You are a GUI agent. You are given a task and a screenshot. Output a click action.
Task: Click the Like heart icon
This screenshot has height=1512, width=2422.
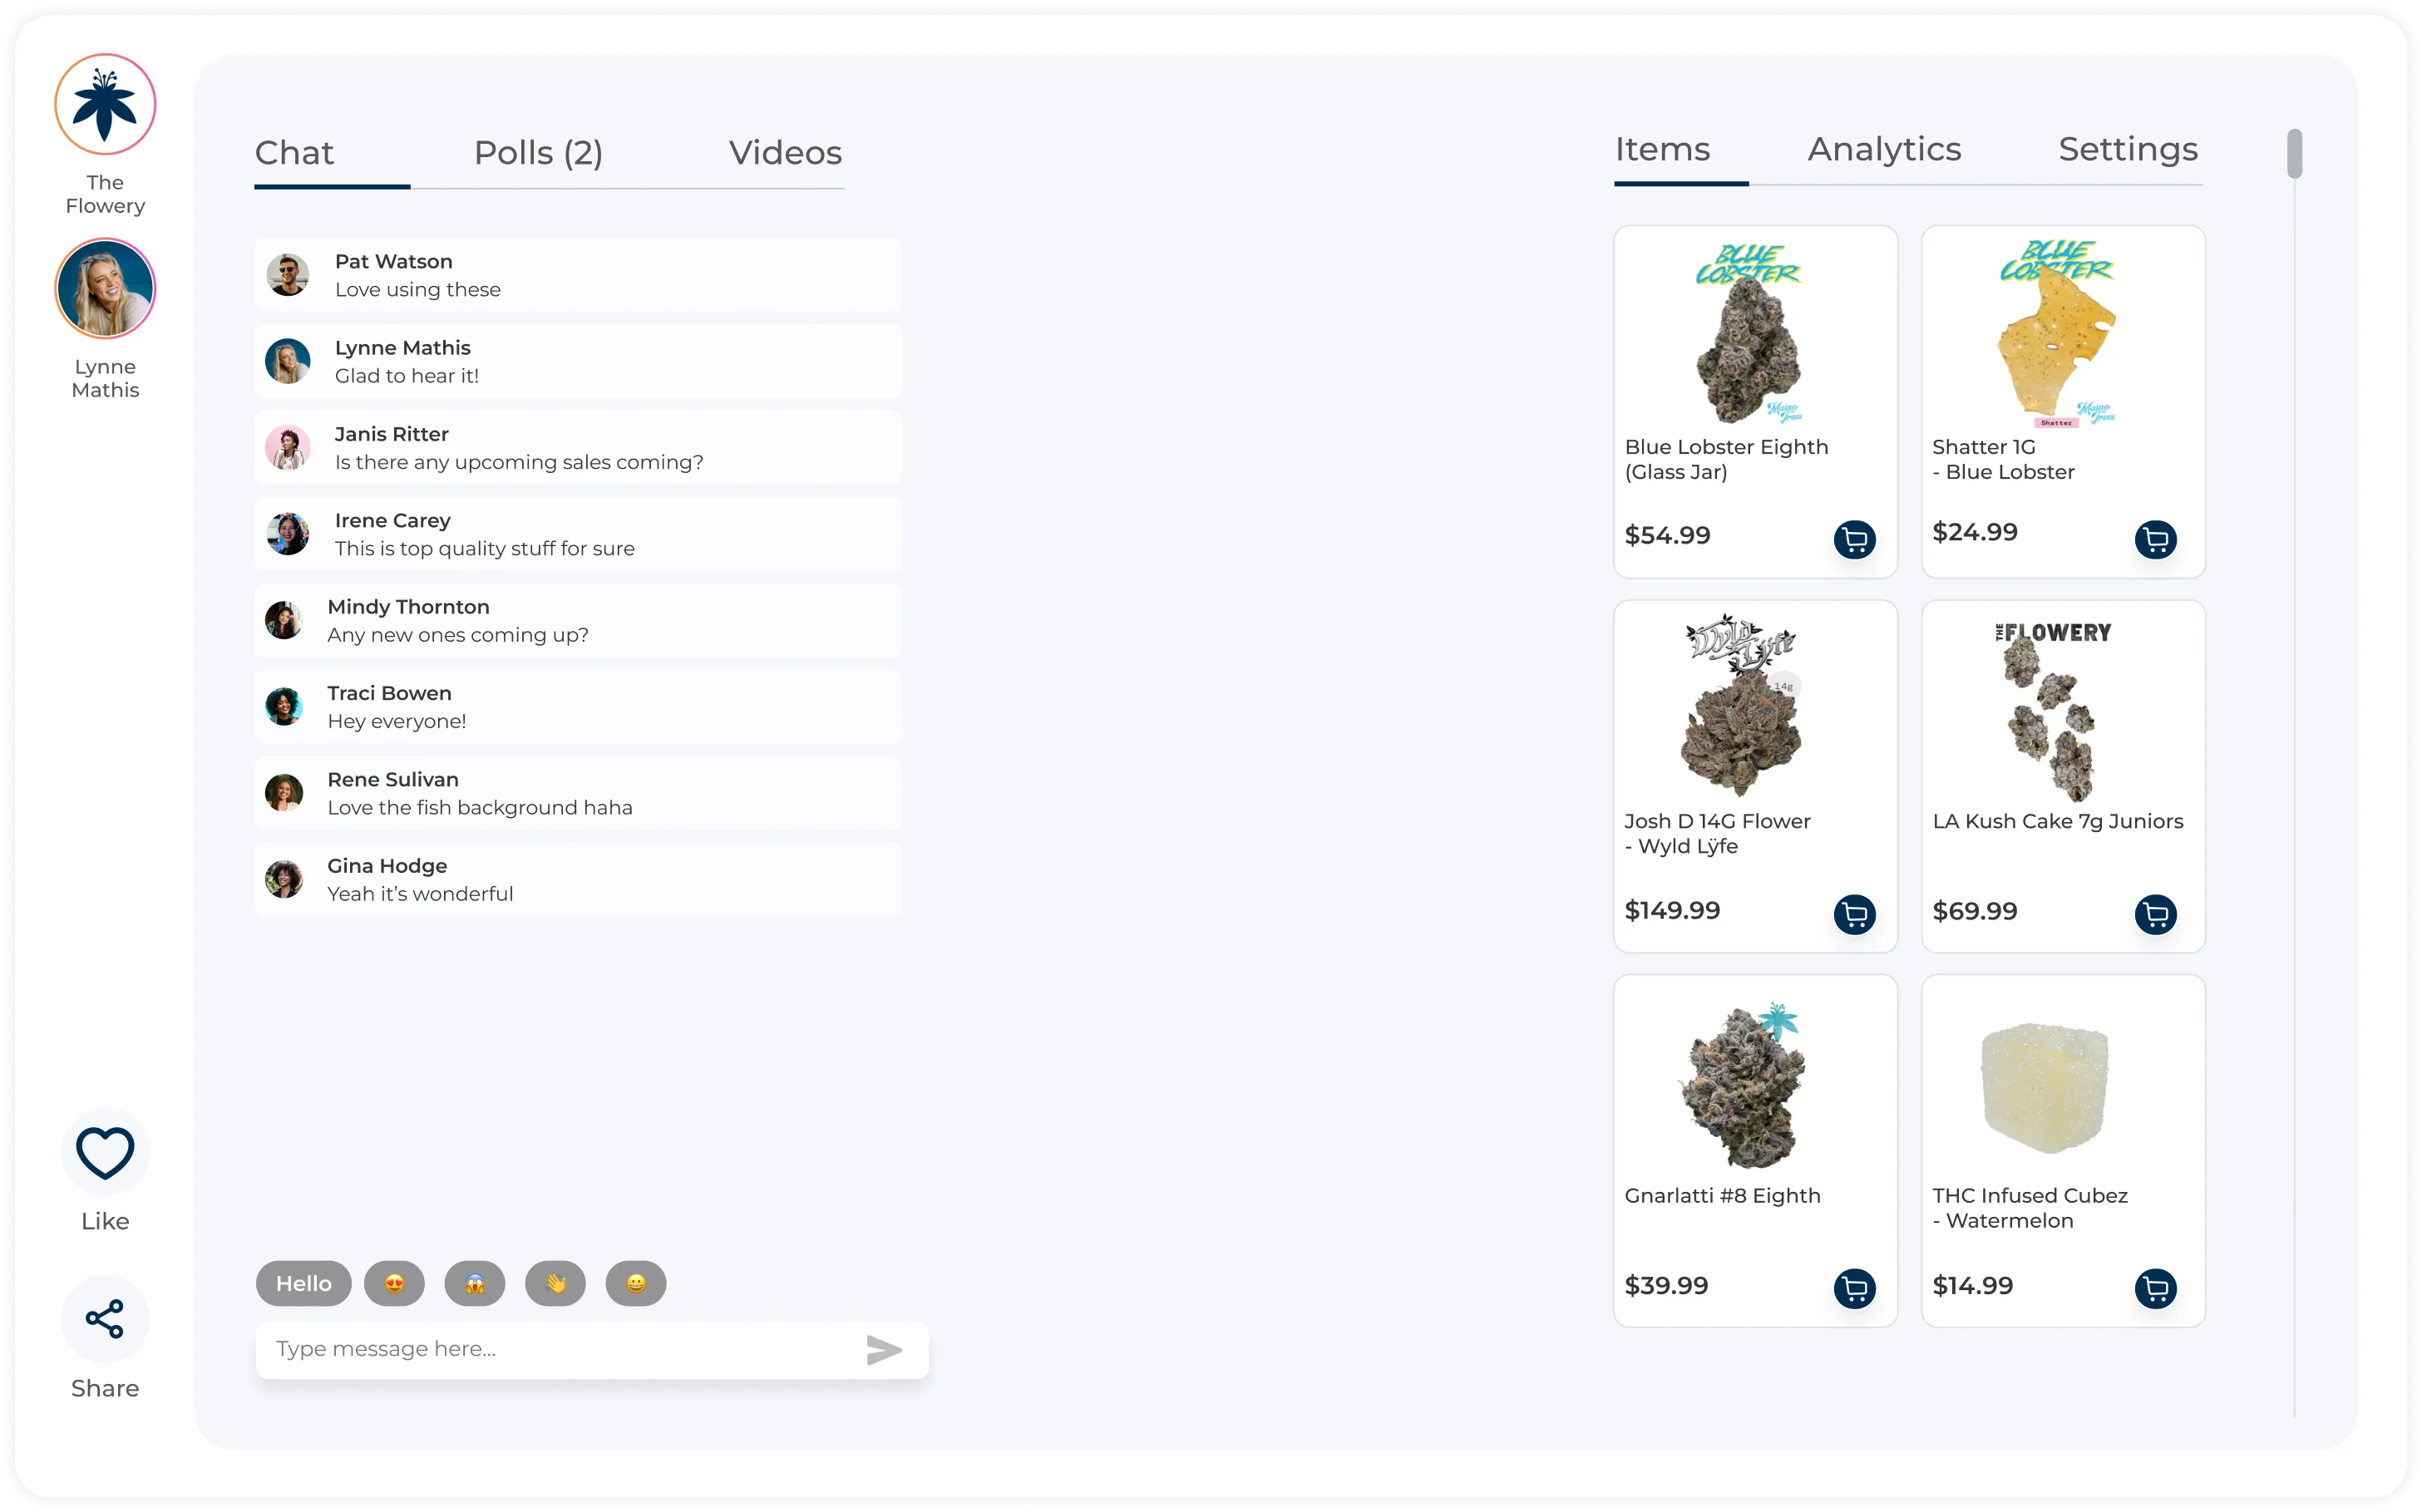pos(105,1152)
